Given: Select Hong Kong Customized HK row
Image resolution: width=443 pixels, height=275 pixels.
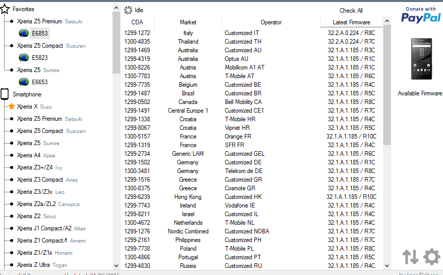Looking at the screenshot, I should 252,197.
